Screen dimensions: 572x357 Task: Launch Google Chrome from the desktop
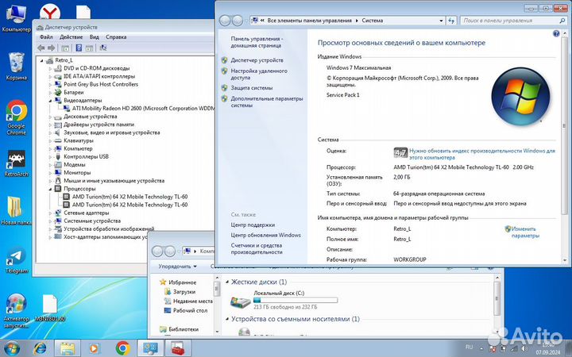(x=17, y=117)
